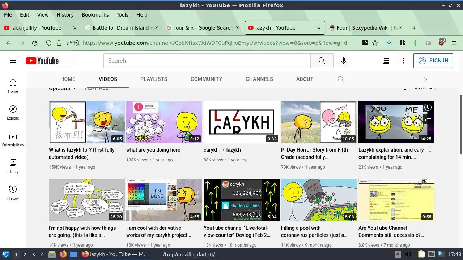Open the Help menu
The image size is (463, 260).
[x=142, y=15]
